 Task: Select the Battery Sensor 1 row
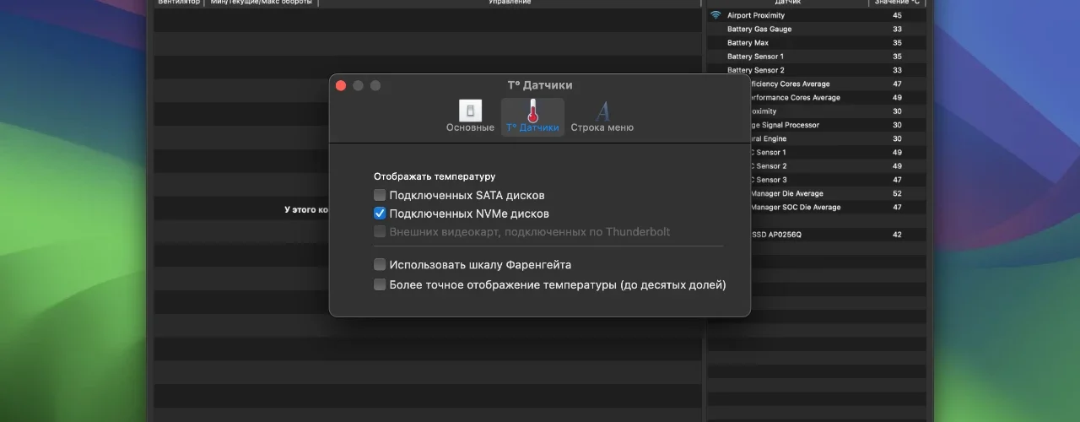[816, 57]
